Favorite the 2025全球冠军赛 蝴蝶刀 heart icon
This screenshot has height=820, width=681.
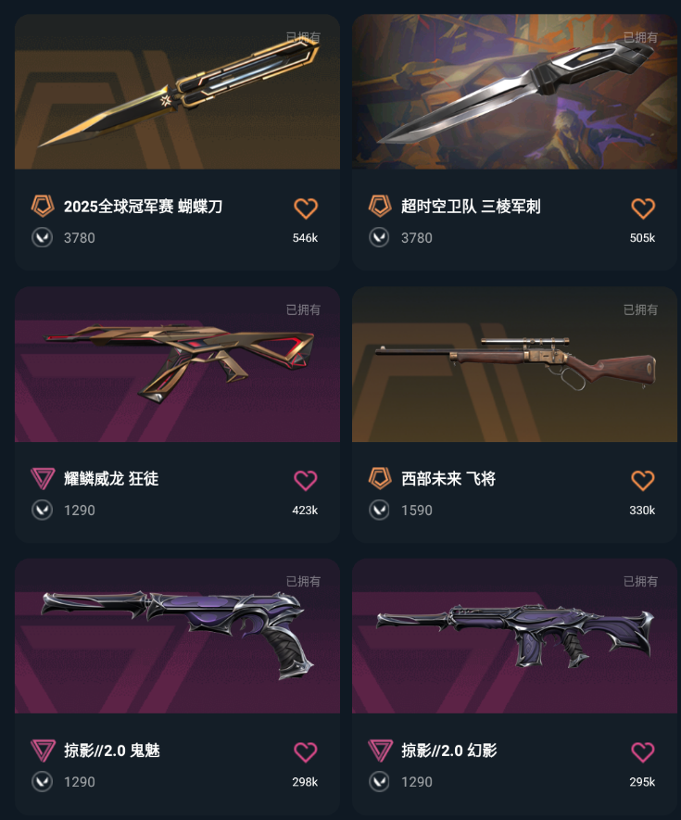coord(306,208)
